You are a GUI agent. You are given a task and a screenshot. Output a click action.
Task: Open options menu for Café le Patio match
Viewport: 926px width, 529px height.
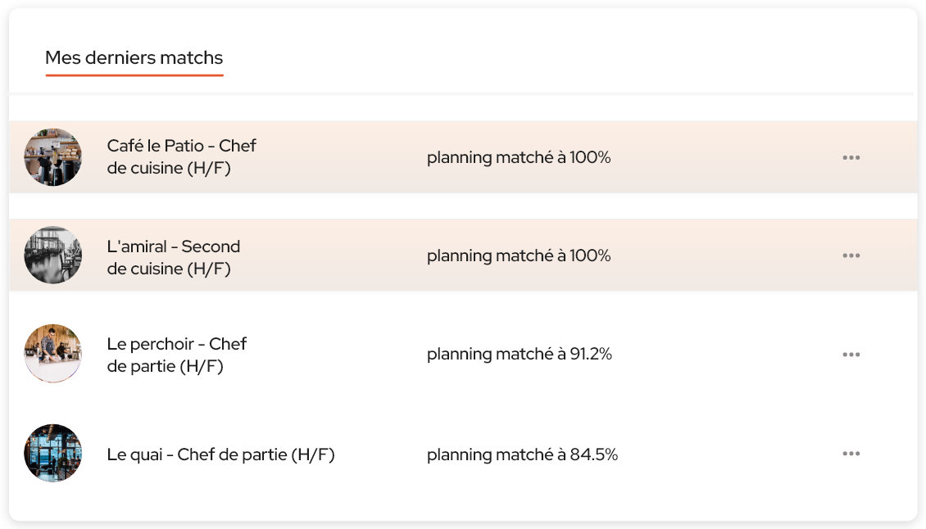(x=851, y=157)
